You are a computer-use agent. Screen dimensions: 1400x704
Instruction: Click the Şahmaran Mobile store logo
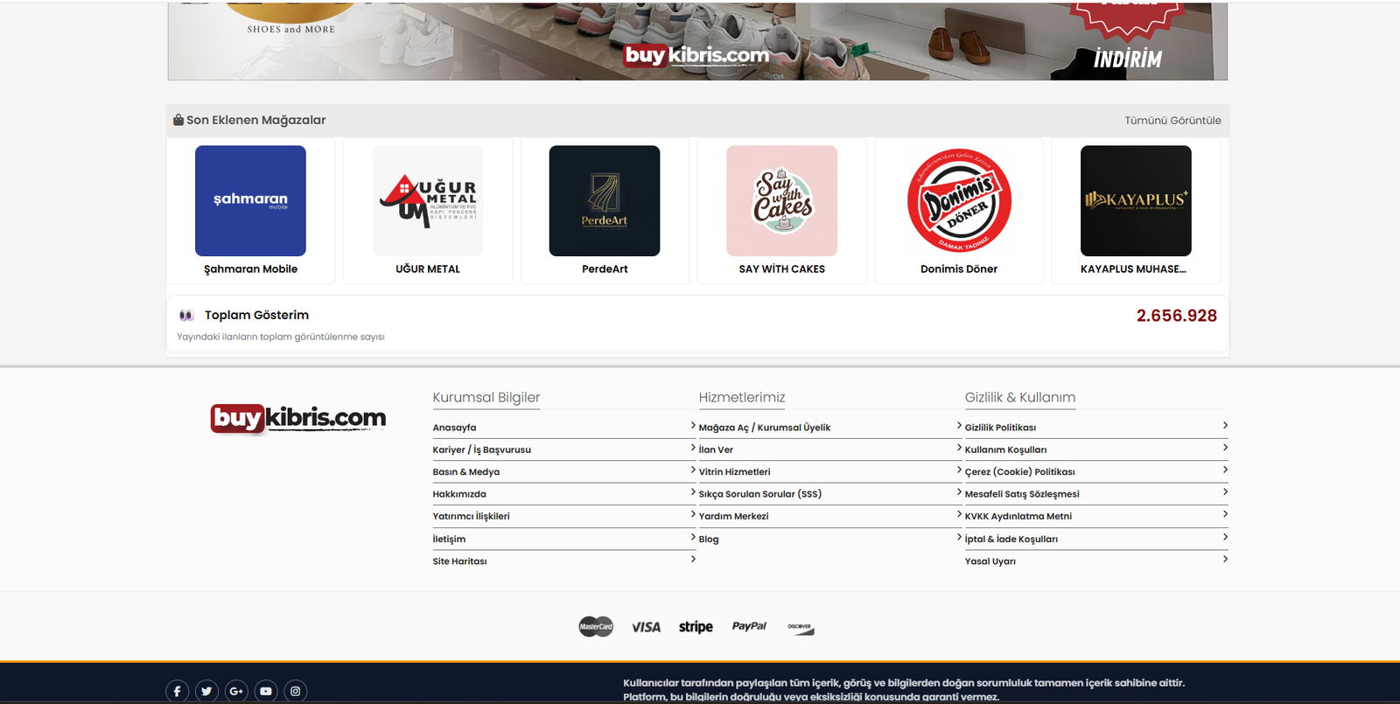[x=250, y=201]
